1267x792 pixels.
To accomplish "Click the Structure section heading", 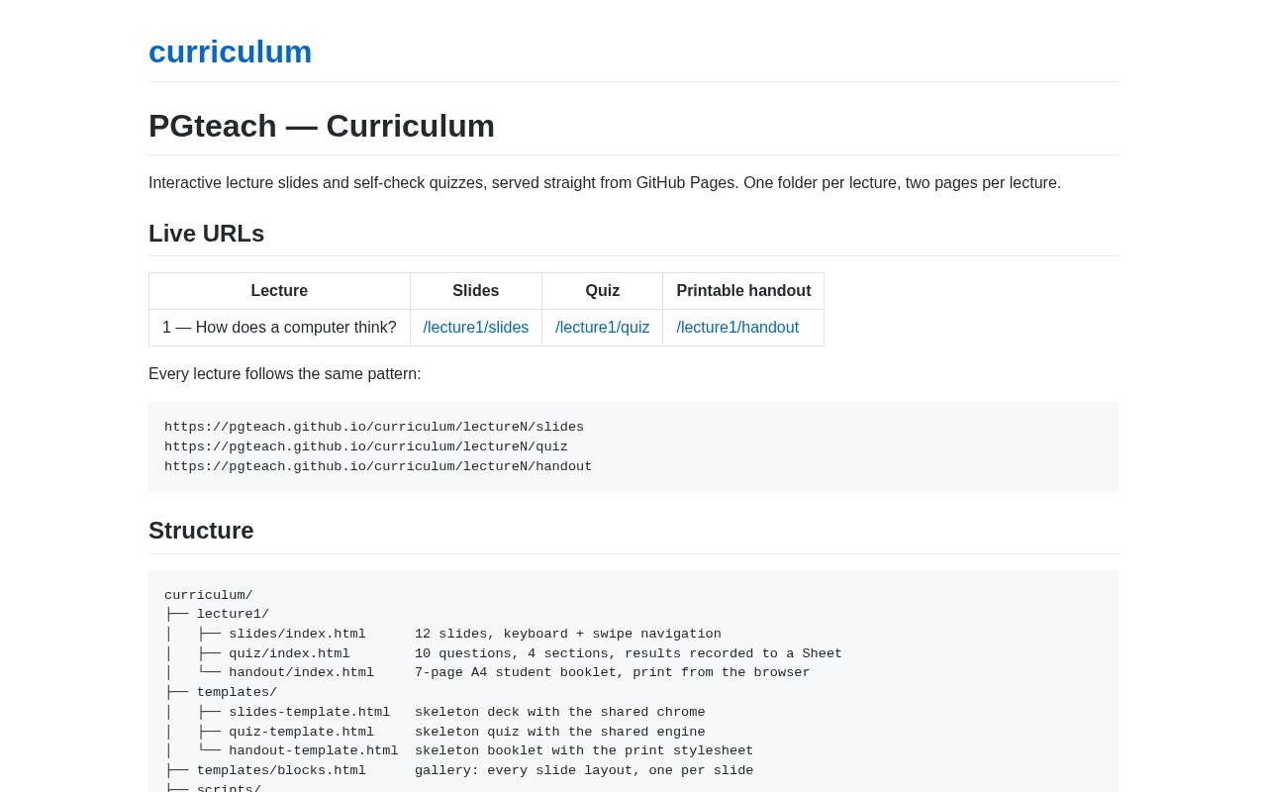I will point(201,531).
